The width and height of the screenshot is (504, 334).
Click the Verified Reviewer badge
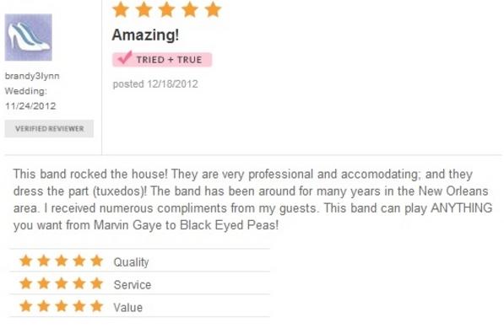coord(49,128)
